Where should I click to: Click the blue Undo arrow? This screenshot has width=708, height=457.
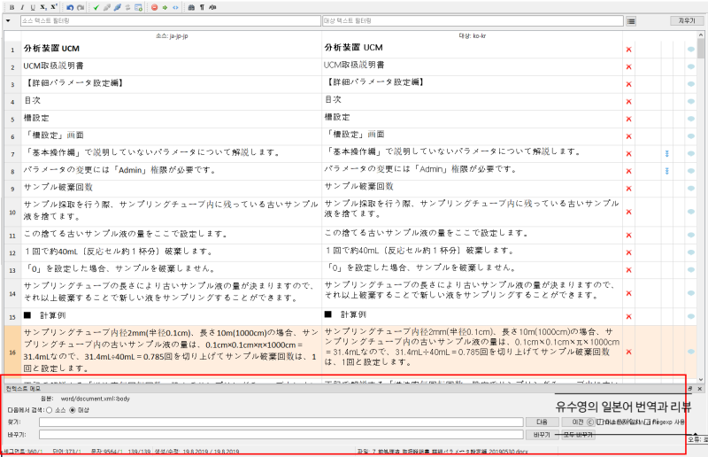point(70,7)
